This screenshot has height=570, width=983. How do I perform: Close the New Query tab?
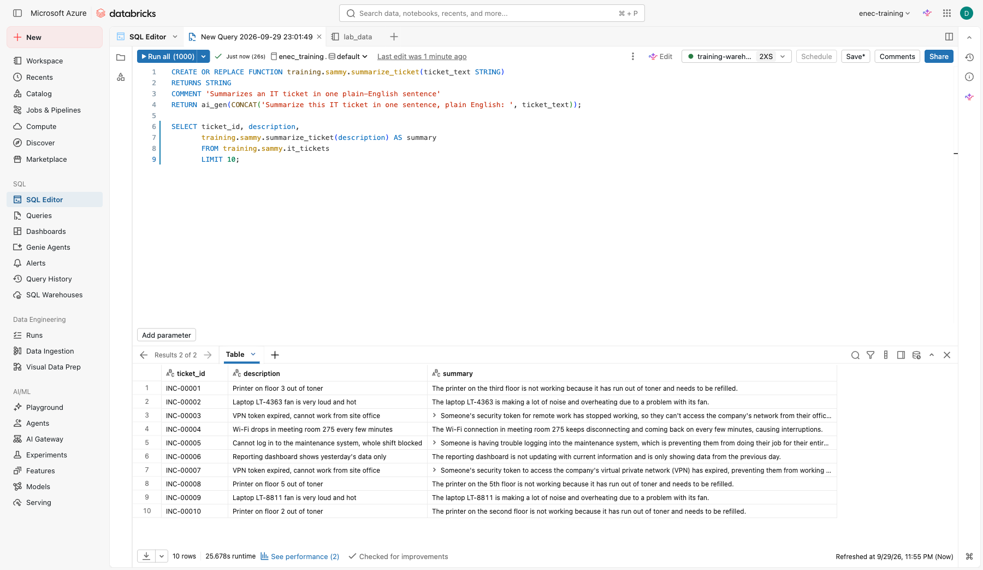[319, 37]
